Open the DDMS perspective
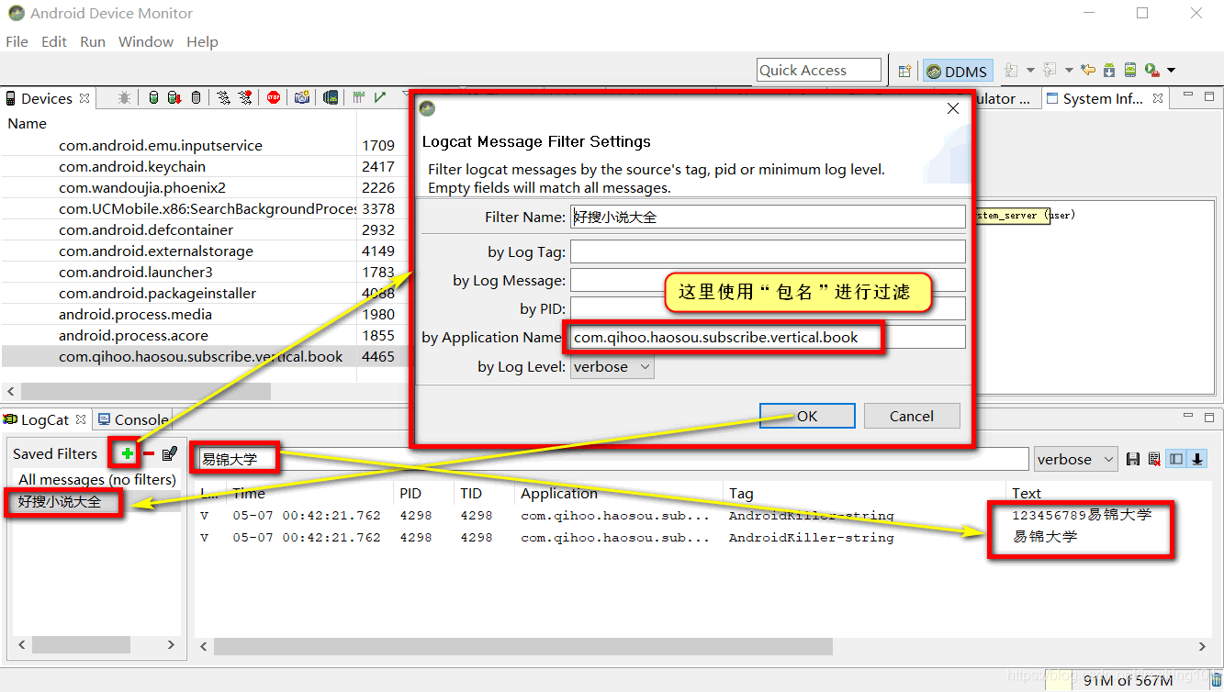This screenshot has width=1224, height=692. click(956, 71)
